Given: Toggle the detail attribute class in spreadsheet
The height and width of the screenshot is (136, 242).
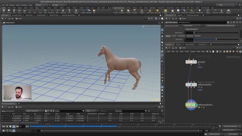Looking at the screenshot, I should click(54, 111).
